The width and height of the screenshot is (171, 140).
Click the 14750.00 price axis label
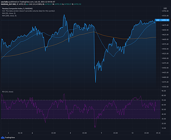[165, 11]
